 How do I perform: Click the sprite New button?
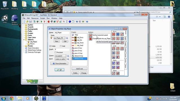pos(57,41)
